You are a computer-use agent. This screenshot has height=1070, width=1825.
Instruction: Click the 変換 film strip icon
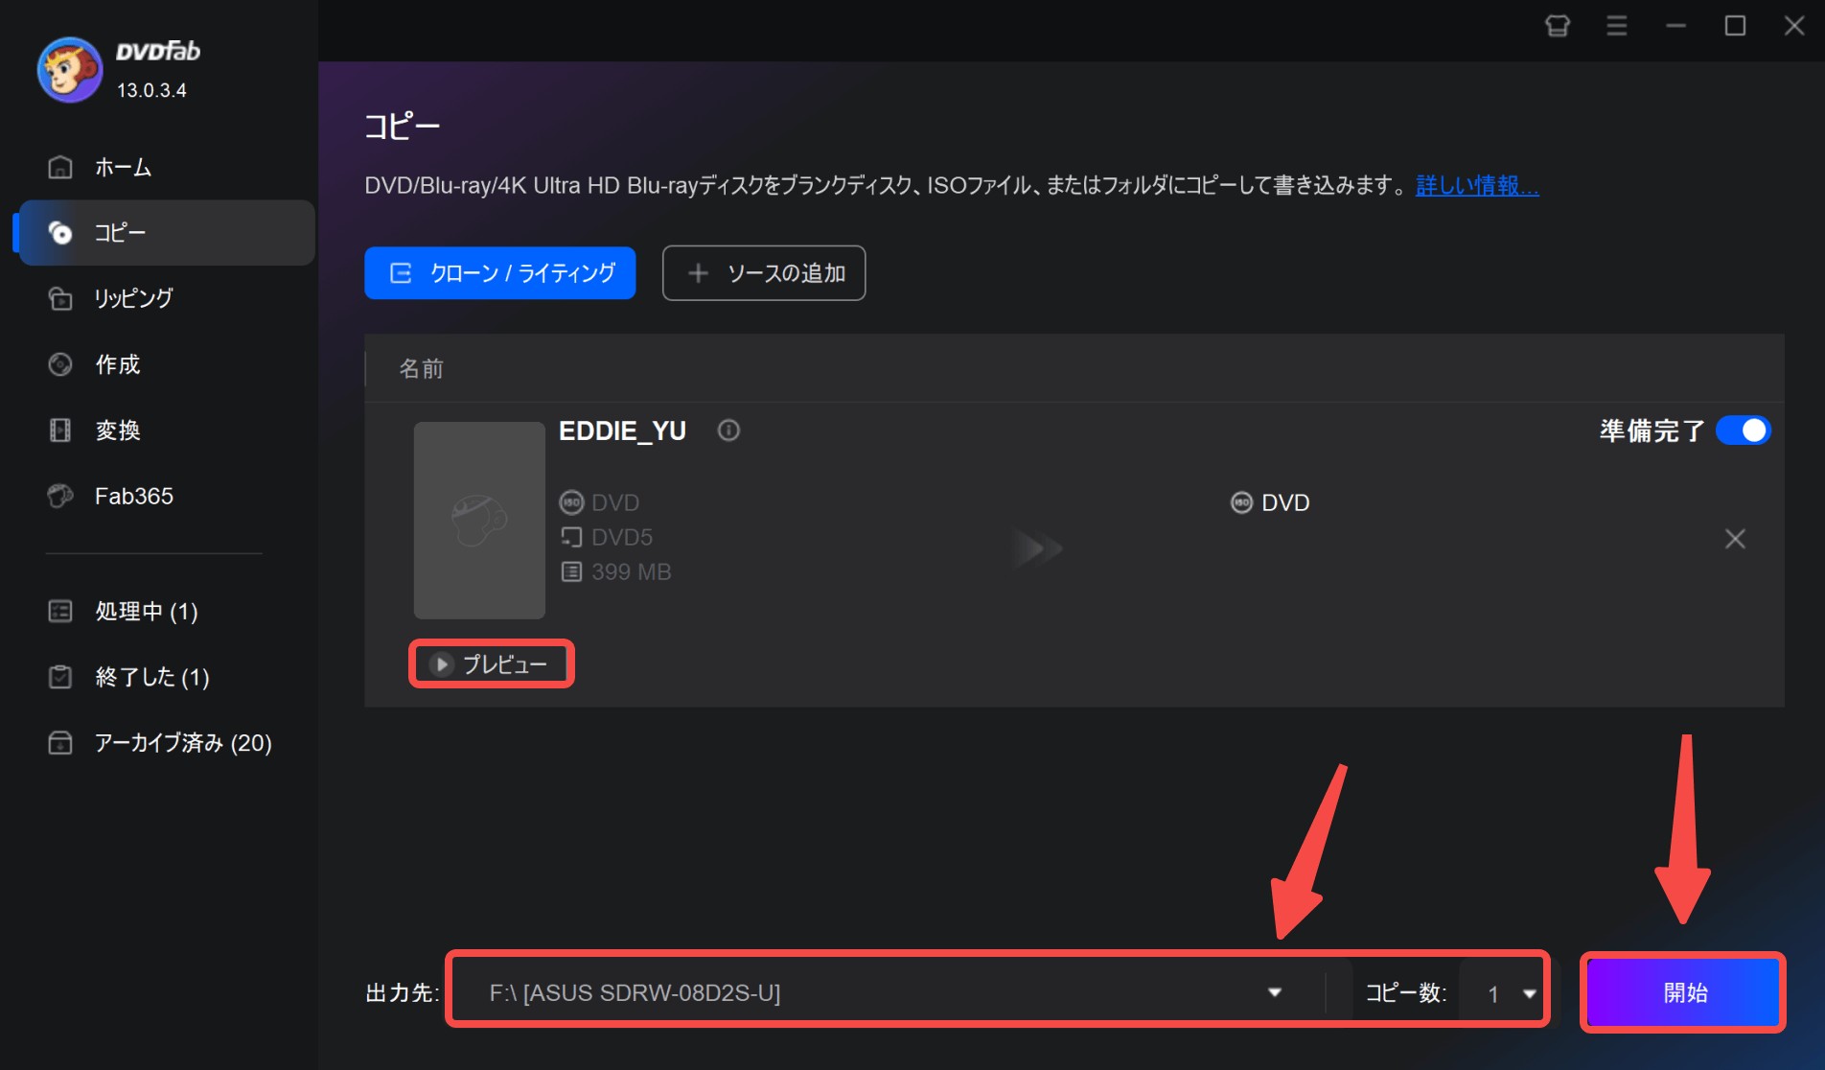pyautogui.click(x=60, y=430)
